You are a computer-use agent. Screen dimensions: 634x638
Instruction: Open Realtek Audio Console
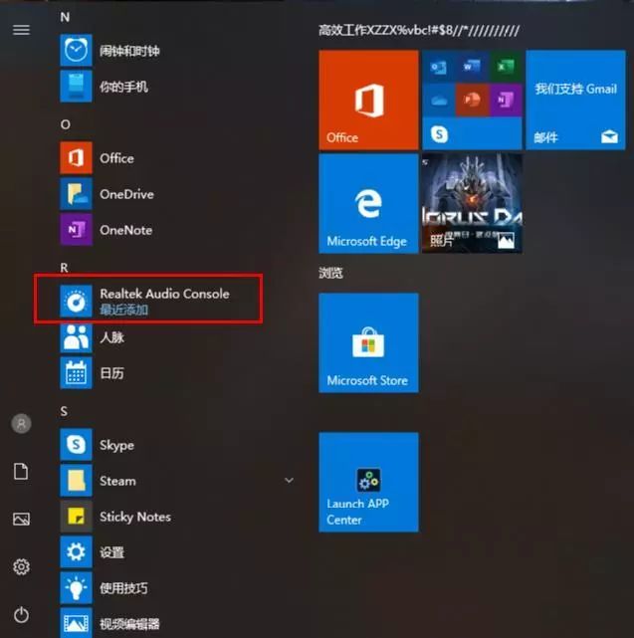[x=175, y=302]
